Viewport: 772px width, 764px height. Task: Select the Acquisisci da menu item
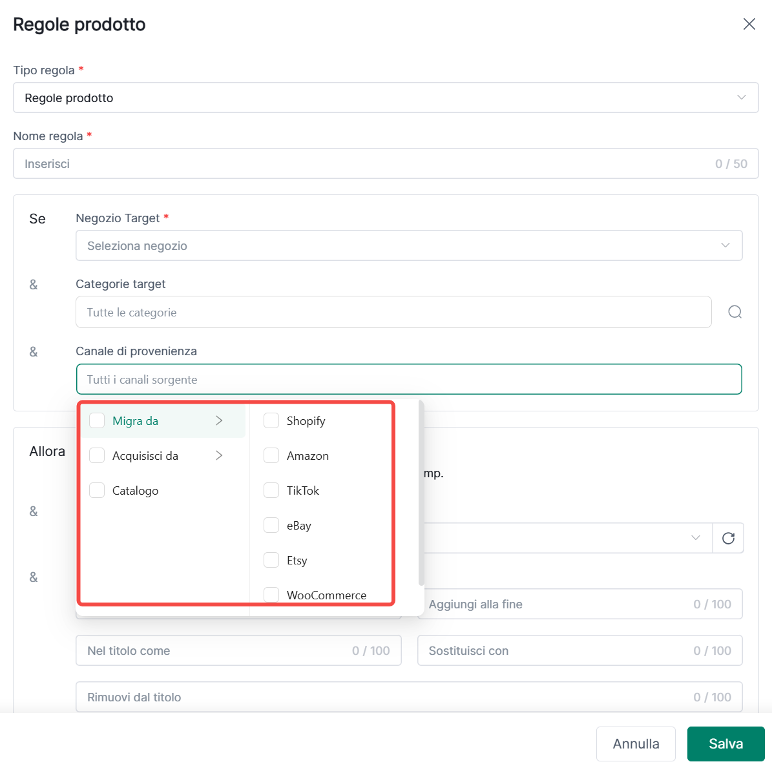(x=145, y=455)
